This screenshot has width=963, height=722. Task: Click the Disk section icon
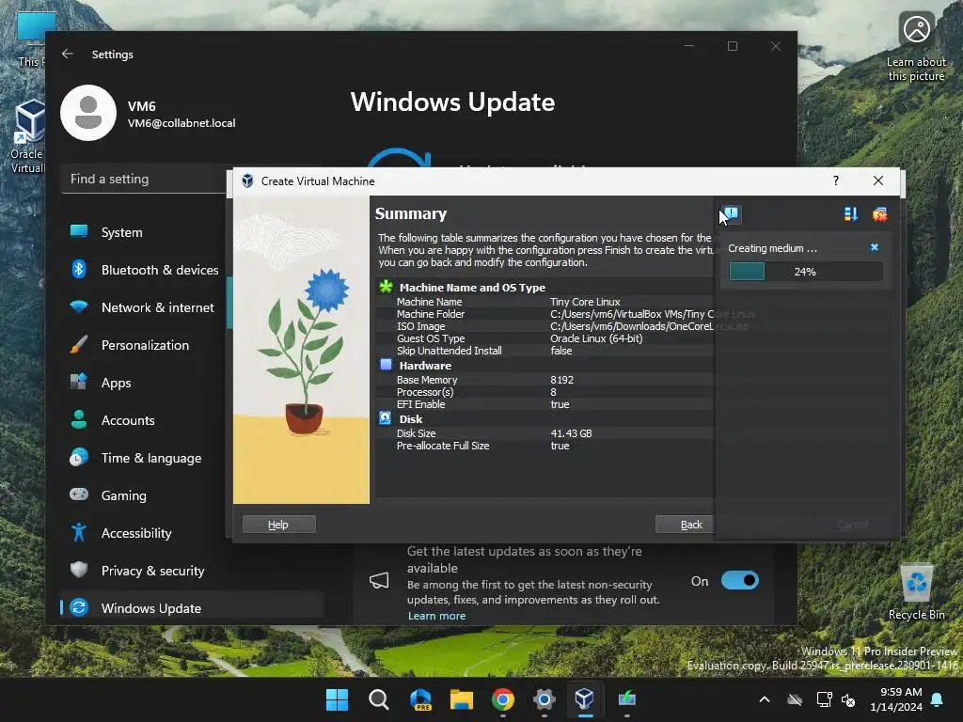pos(385,418)
